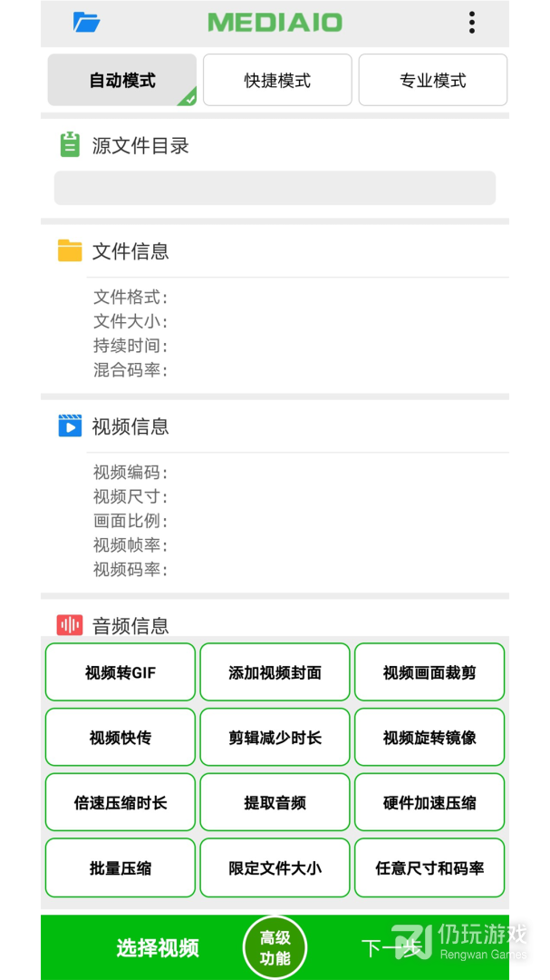Start 批量压缩 batch compression
This screenshot has width=550, height=980.
click(121, 868)
